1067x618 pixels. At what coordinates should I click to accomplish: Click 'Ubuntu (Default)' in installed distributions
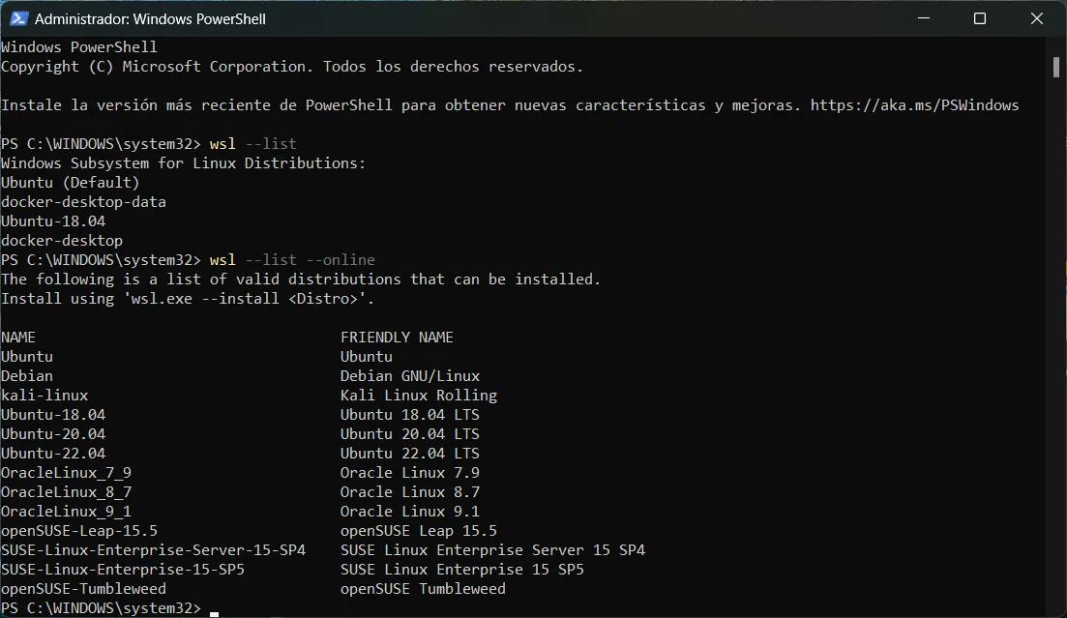point(70,183)
